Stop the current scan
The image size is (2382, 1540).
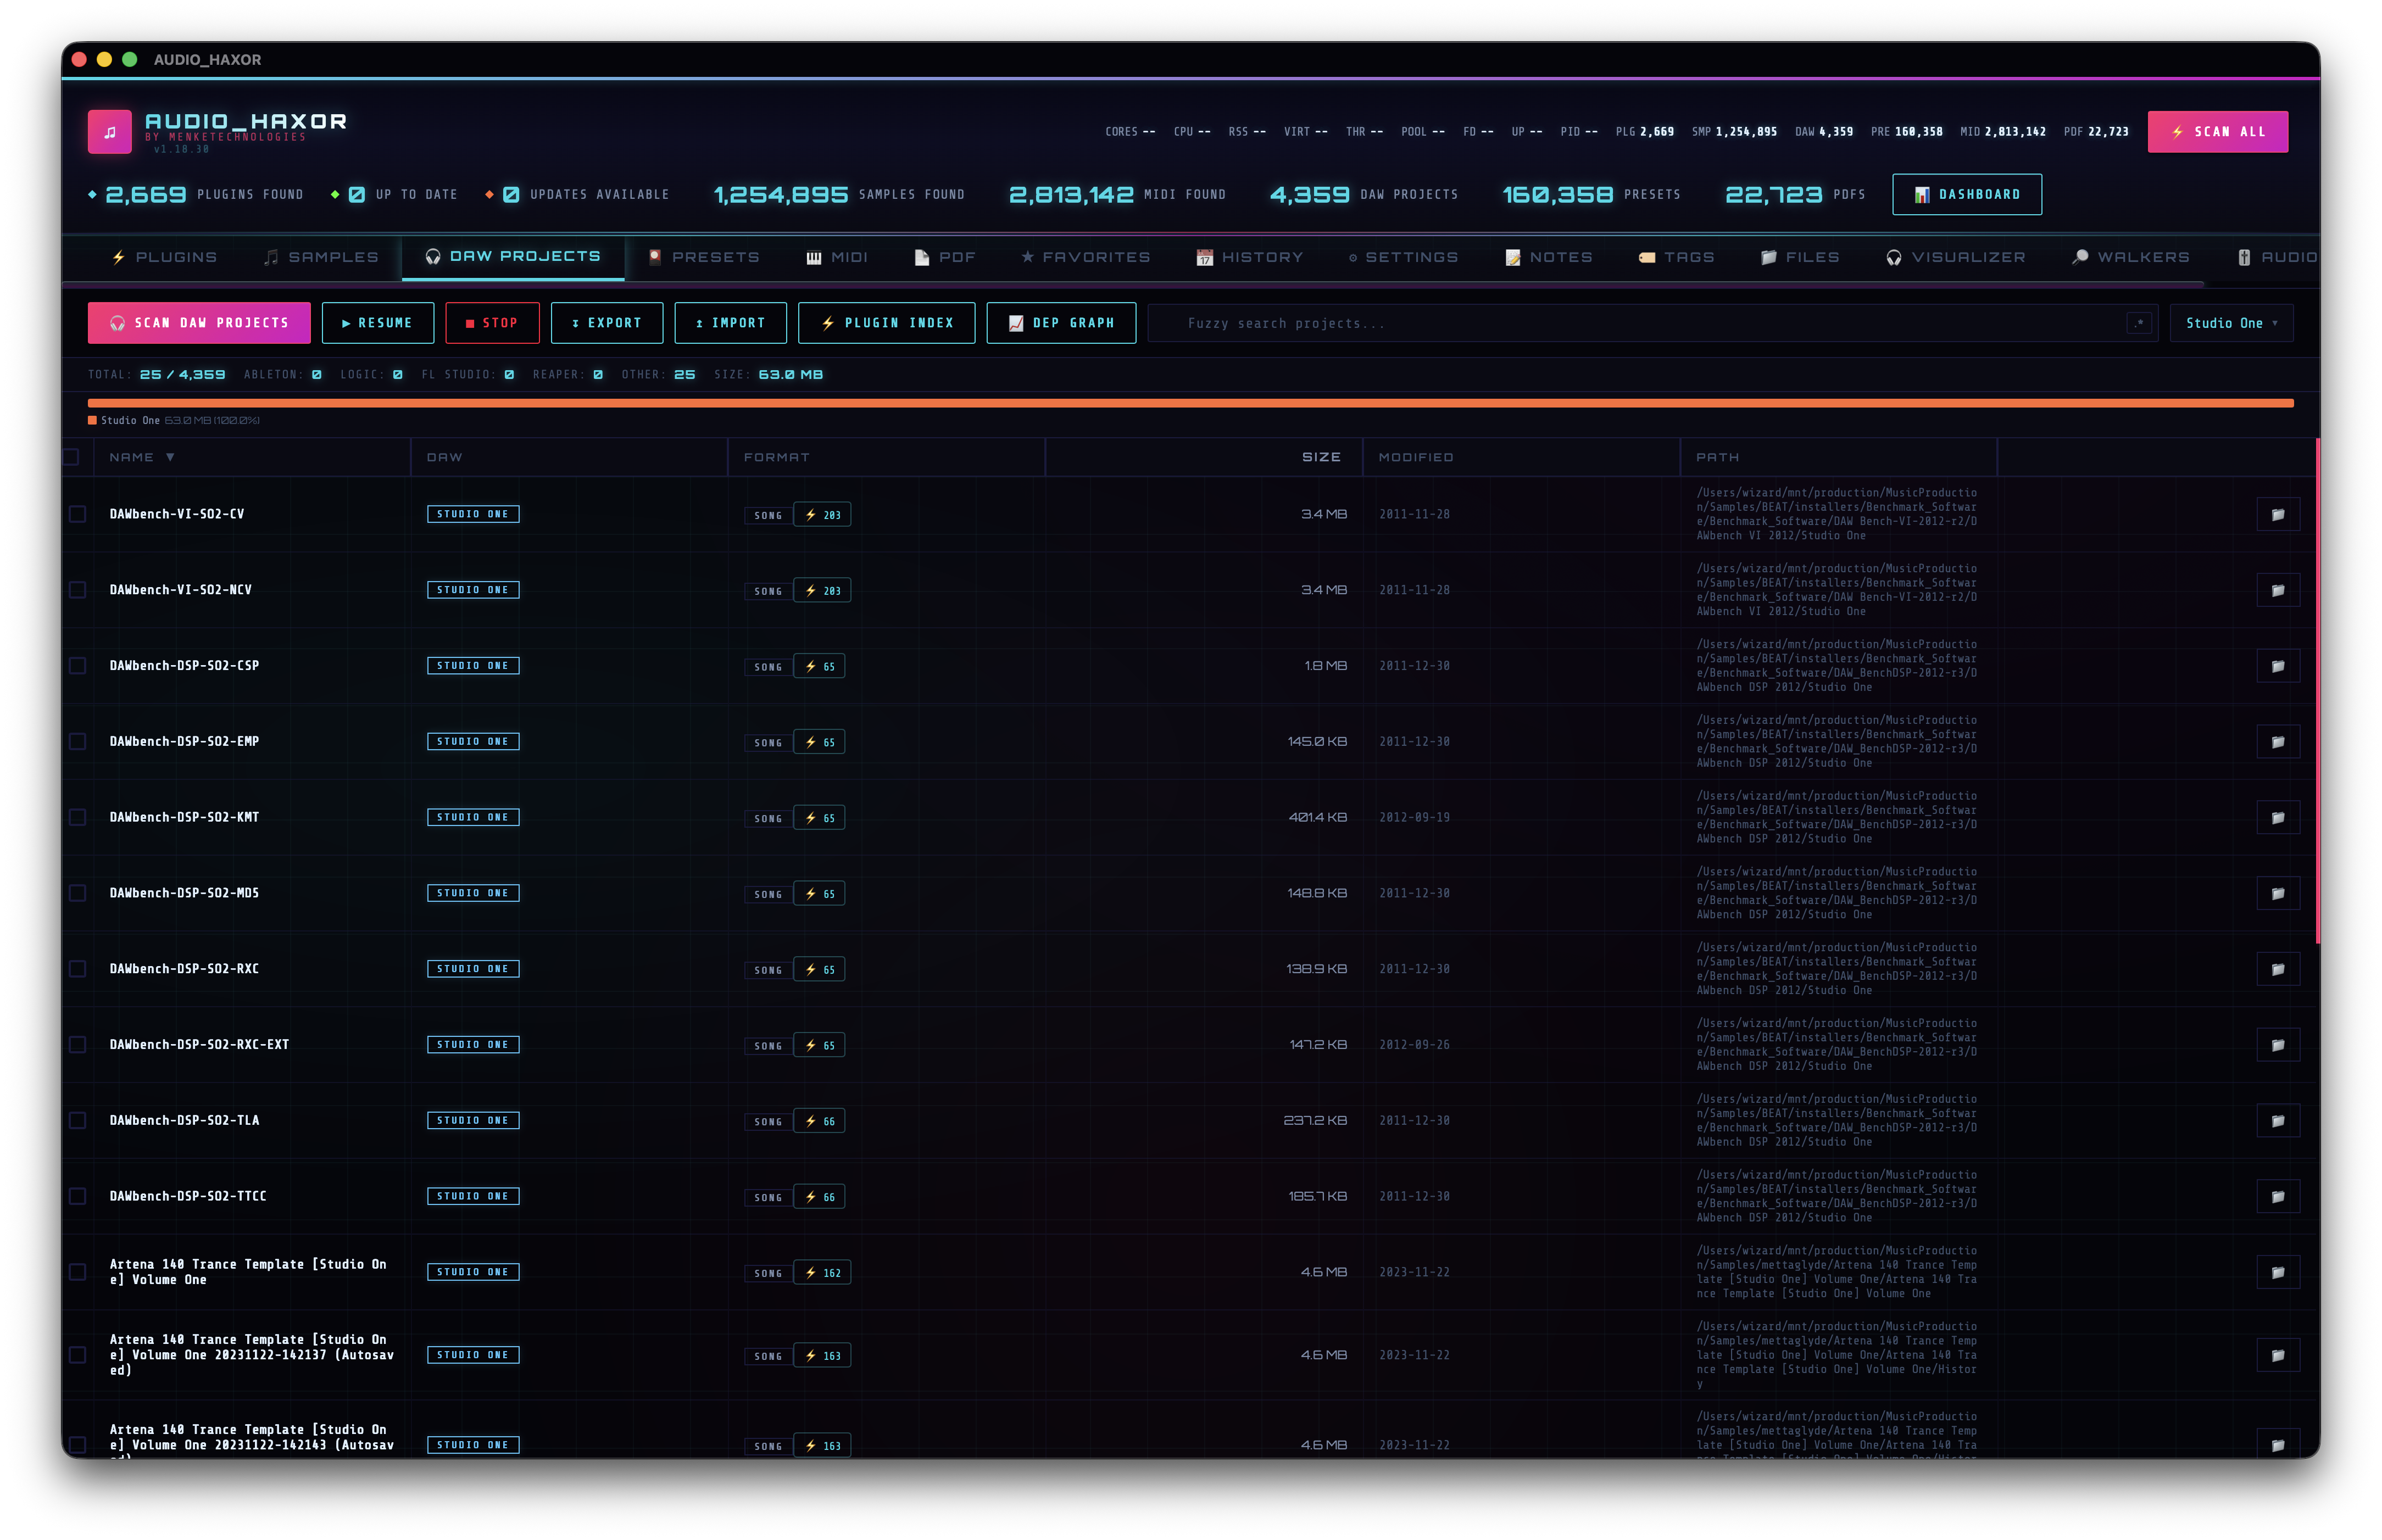point(492,323)
